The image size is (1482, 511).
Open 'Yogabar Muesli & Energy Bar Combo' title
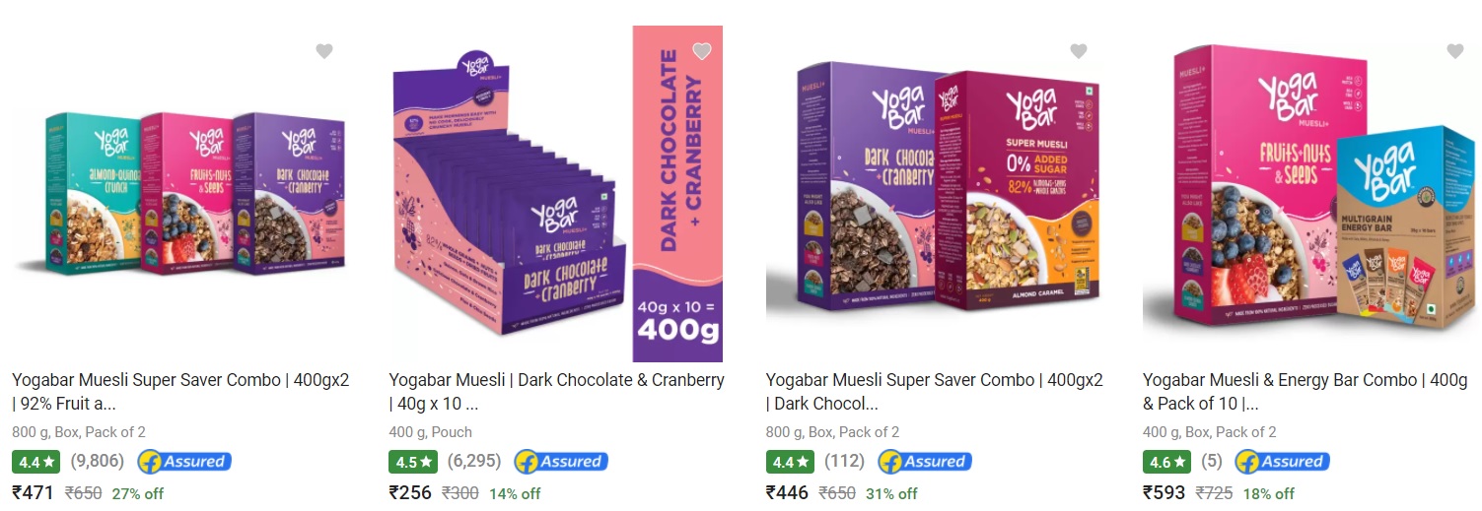[1306, 391]
